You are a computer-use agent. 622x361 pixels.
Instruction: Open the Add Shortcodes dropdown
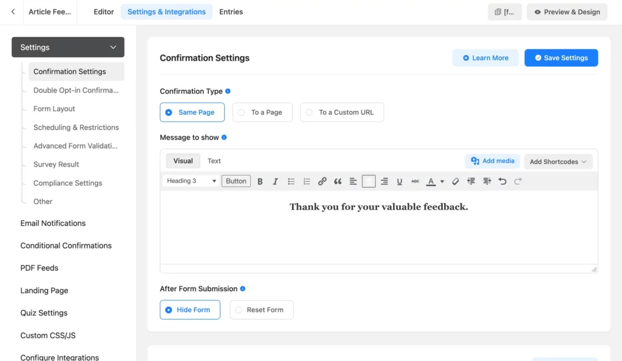click(x=558, y=162)
